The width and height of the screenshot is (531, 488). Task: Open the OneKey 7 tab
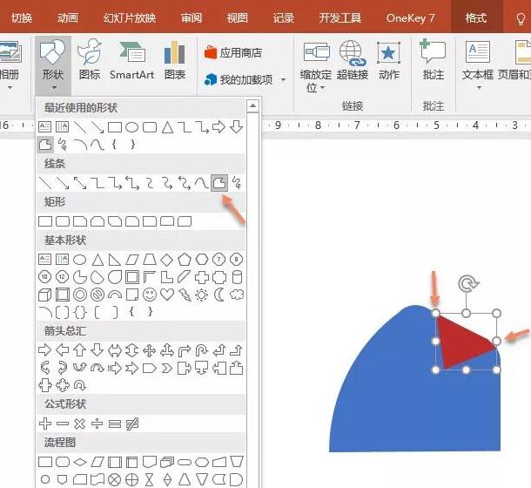[x=410, y=17]
